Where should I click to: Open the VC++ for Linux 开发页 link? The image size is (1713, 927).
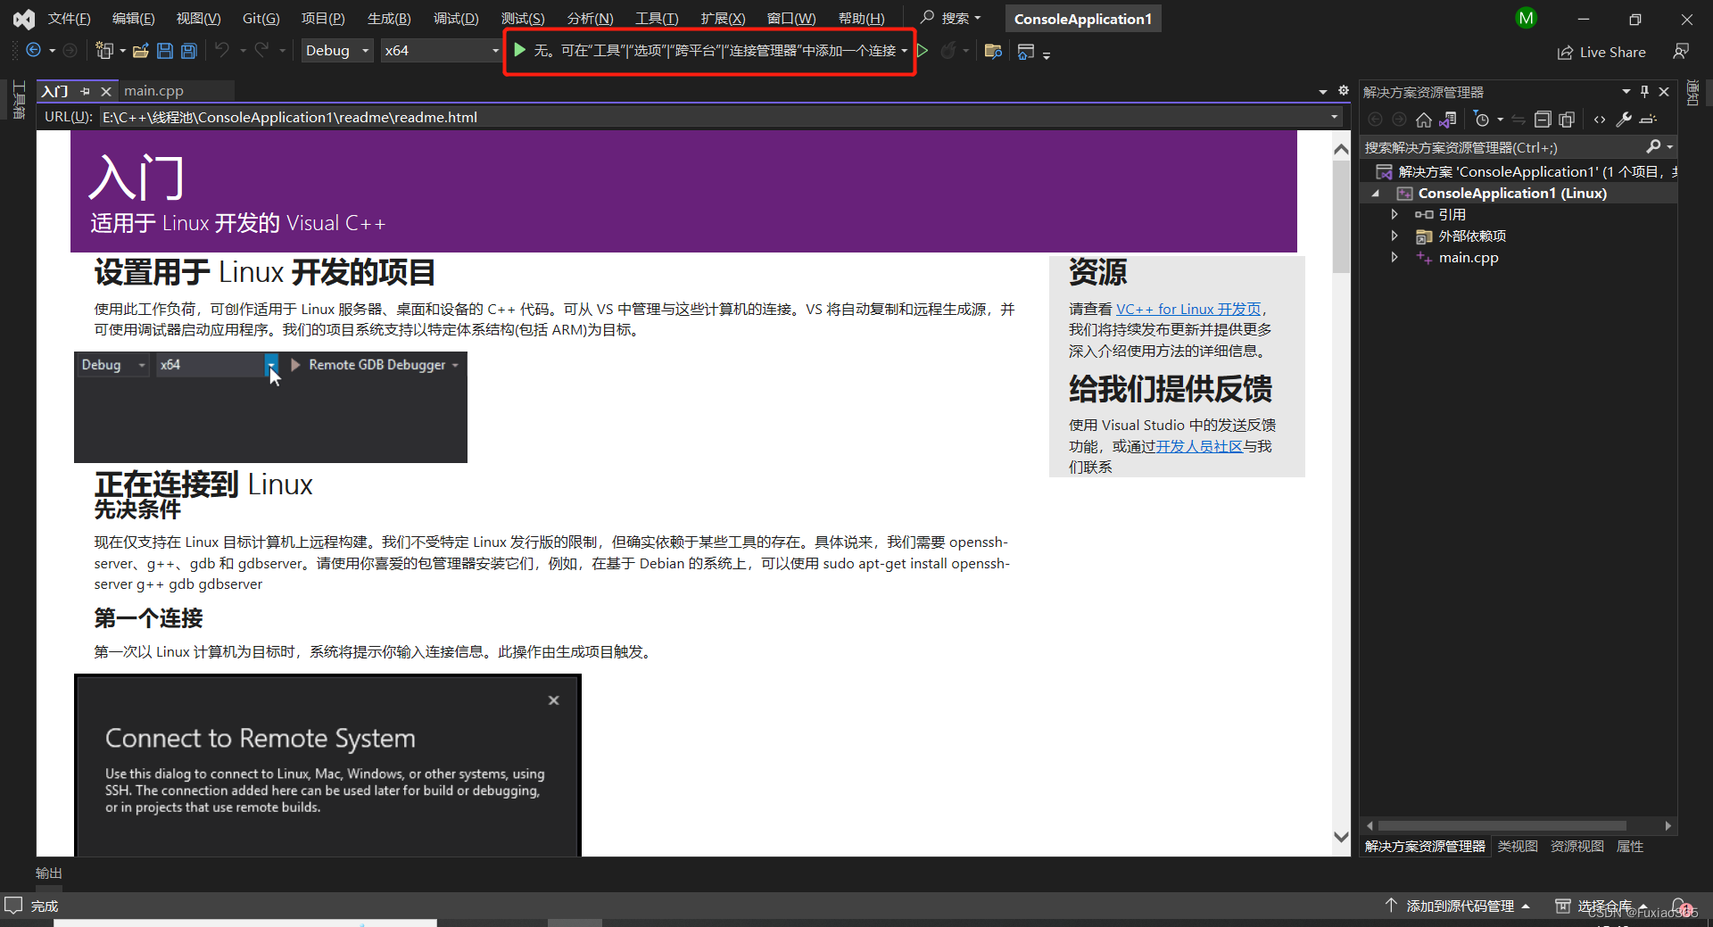point(1188,309)
